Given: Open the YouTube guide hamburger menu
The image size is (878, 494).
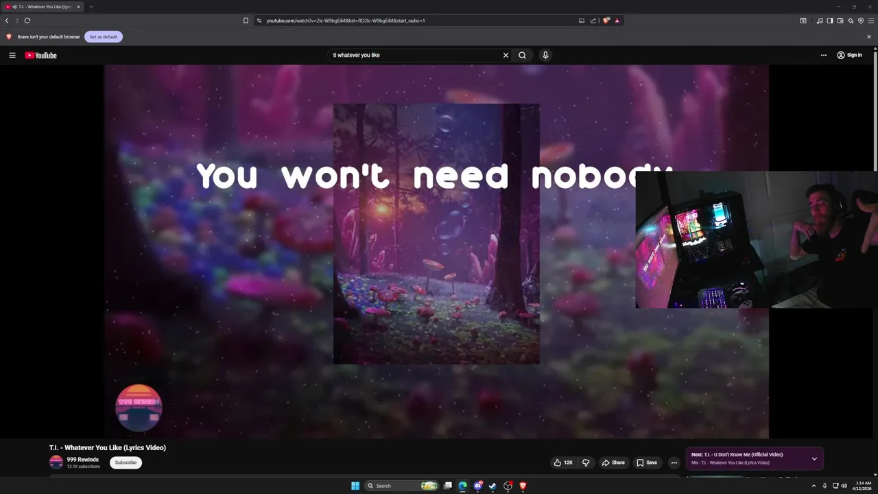Looking at the screenshot, I should pos(12,55).
